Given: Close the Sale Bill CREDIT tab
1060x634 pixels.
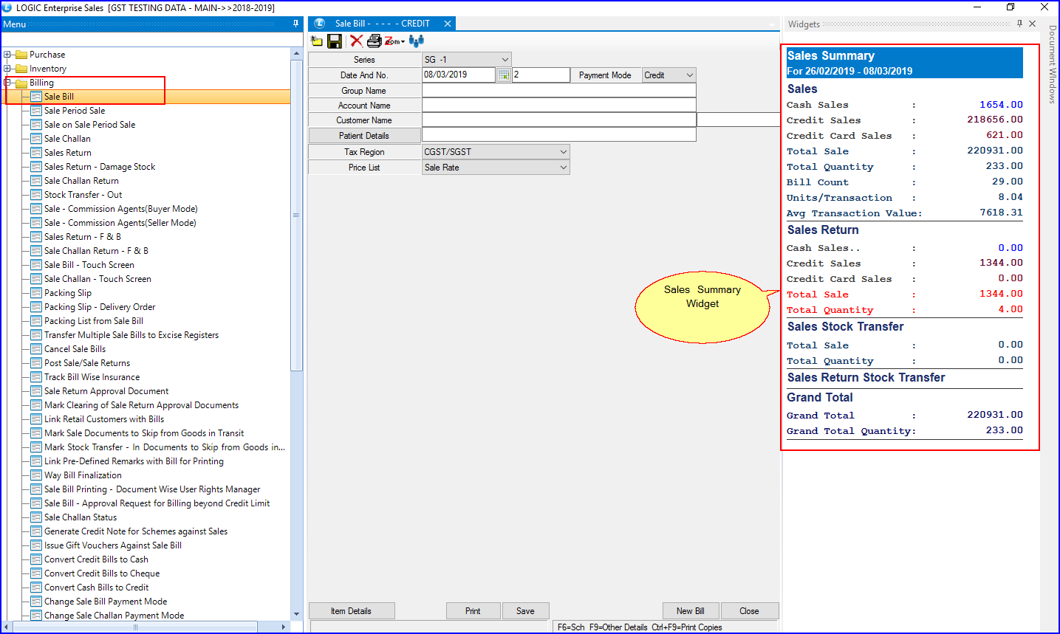Looking at the screenshot, I should [x=448, y=24].
